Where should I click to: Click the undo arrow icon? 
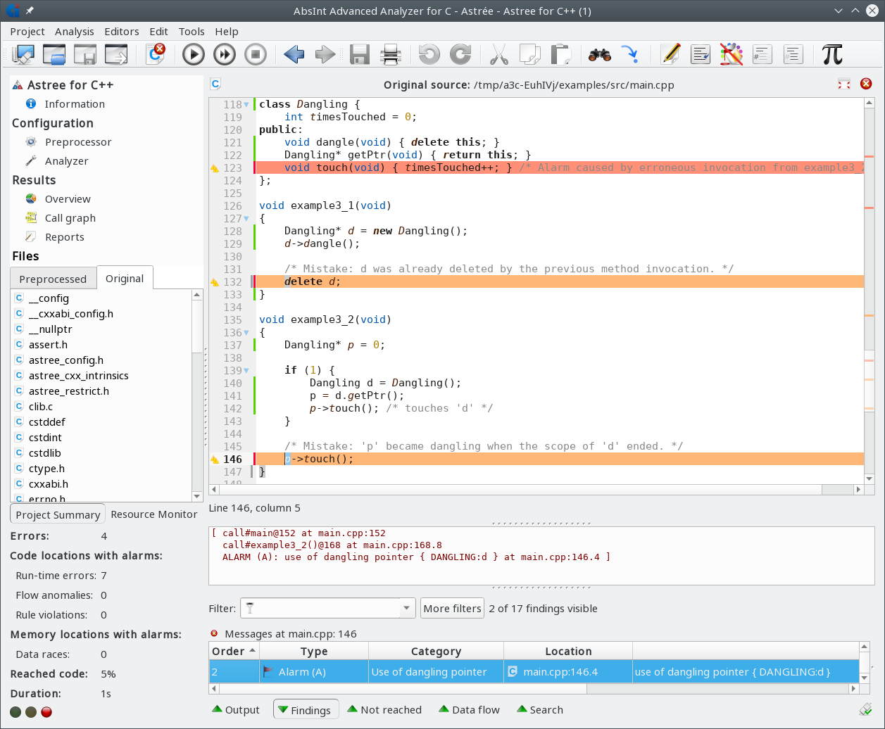[x=429, y=54]
